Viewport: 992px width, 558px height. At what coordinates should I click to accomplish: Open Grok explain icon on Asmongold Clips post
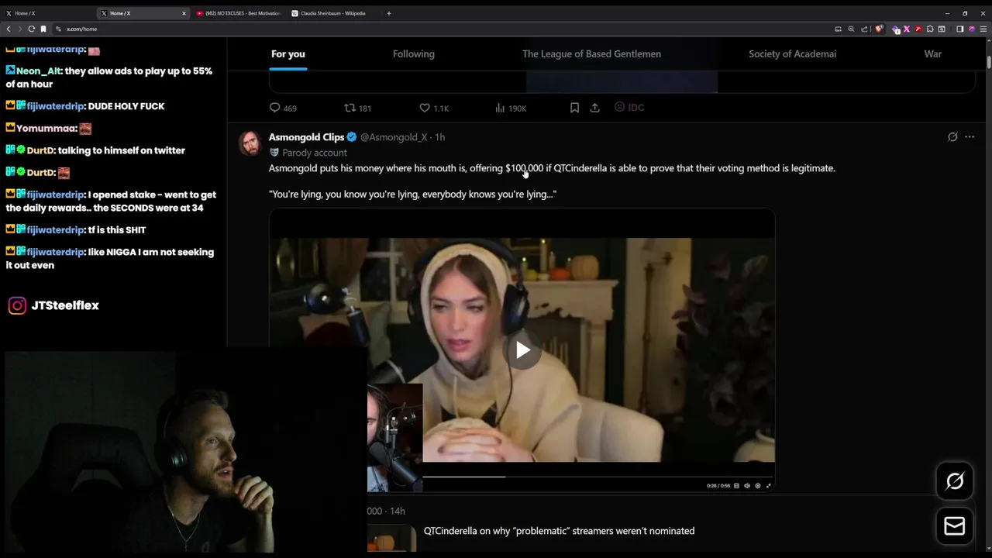coord(952,137)
